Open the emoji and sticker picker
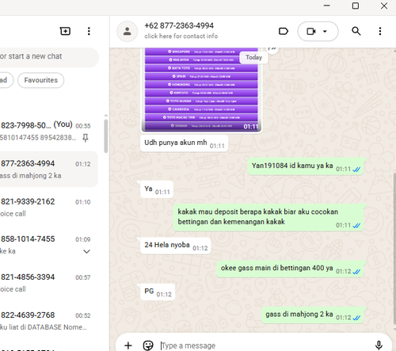 coord(148,345)
